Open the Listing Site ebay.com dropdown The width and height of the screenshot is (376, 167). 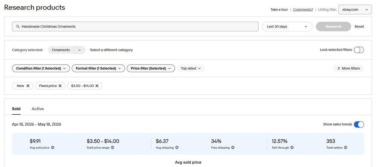click(355, 9)
